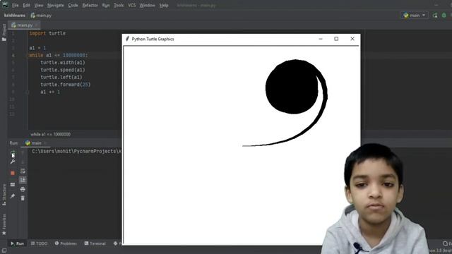Click the 'turtle.left(a1)' code line
Viewport: 452px width, 254px height.
click(x=61, y=77)
